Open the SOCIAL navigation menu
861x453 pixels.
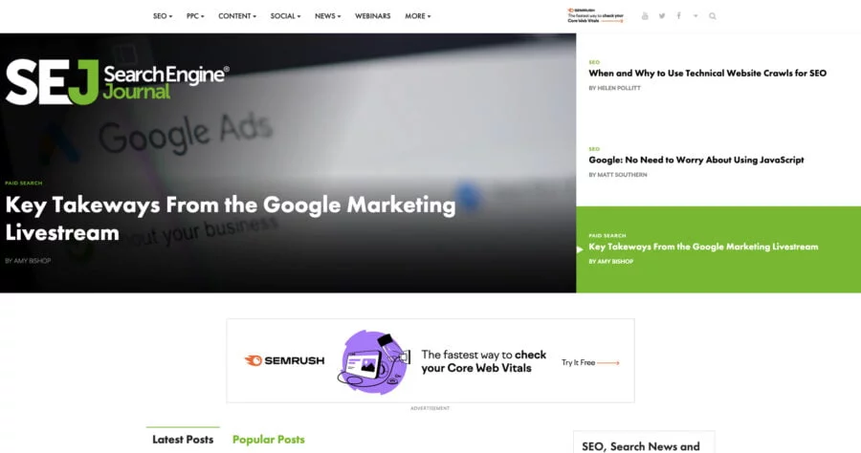pyautogui.click(x=285, y=16)
